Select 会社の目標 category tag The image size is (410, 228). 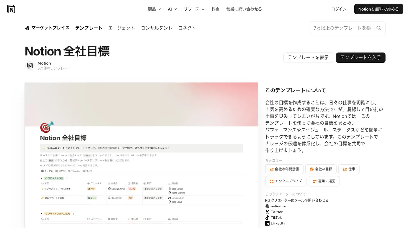321,169
